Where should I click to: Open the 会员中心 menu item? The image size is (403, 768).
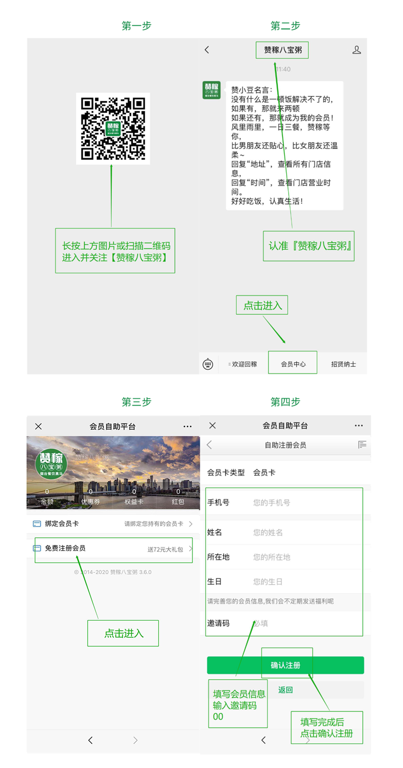pos(293,364)
